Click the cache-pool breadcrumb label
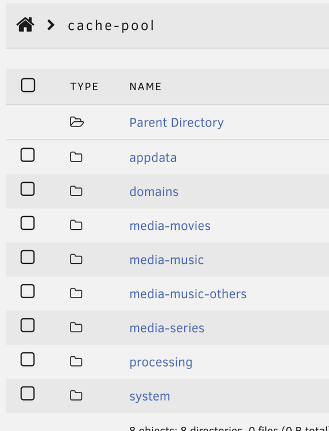 point(111,26)
